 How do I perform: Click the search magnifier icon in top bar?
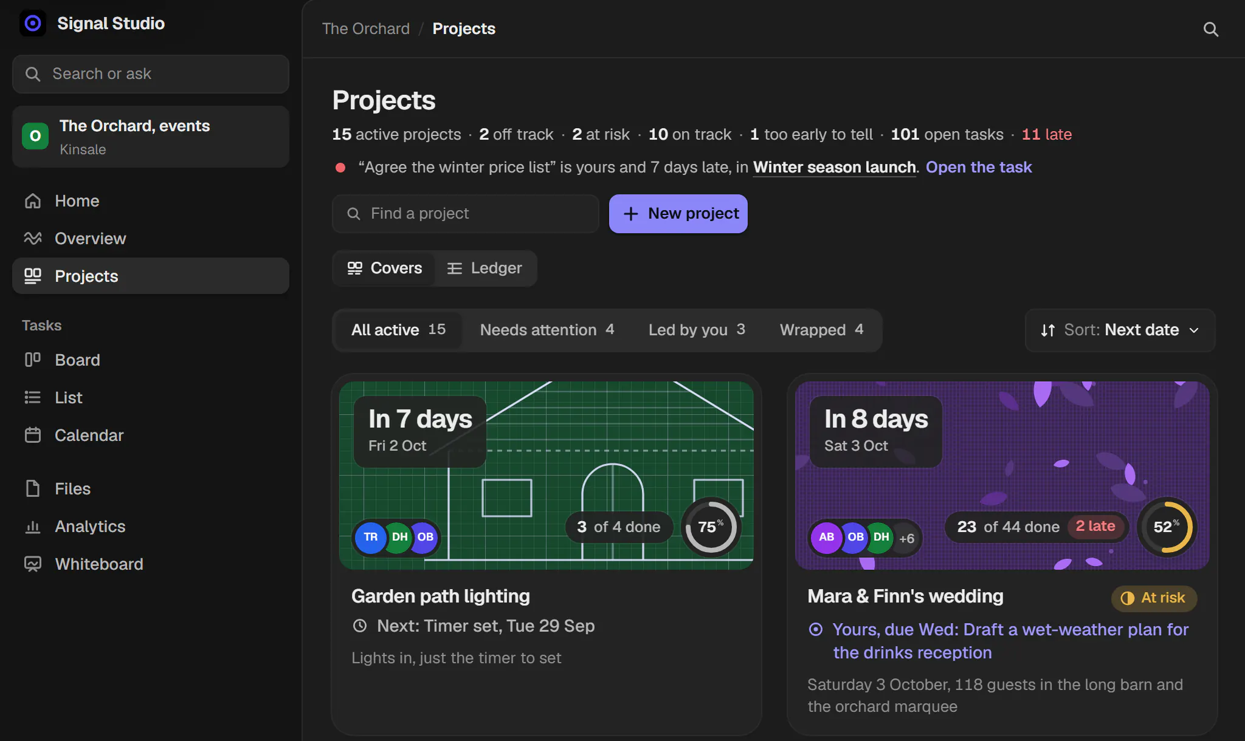[1210, 29]
